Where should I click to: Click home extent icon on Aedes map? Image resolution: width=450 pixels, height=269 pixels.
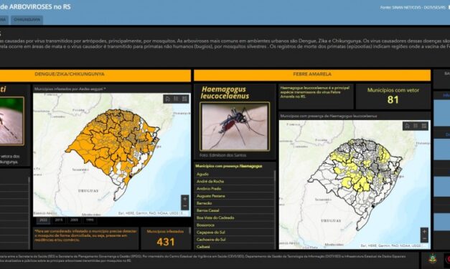(168, 99)
